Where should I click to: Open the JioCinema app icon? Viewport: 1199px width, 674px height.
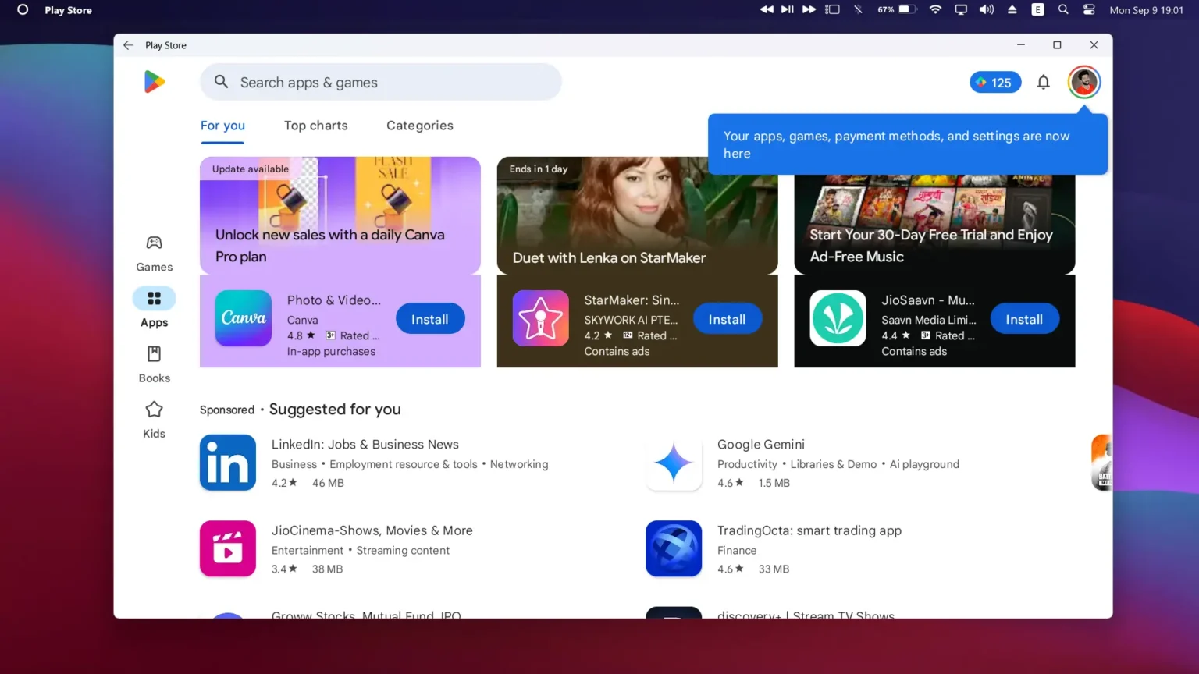tap(228, 548)
